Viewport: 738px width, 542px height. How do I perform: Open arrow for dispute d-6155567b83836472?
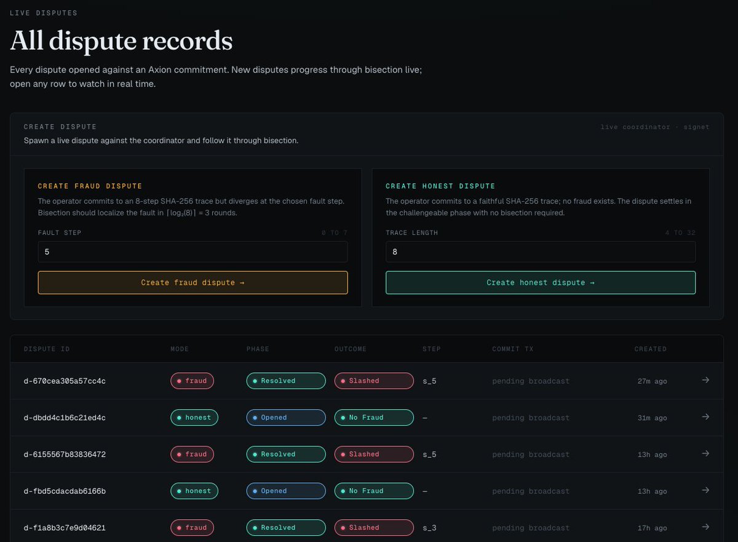pyautogui.click(x=705, y=454)
